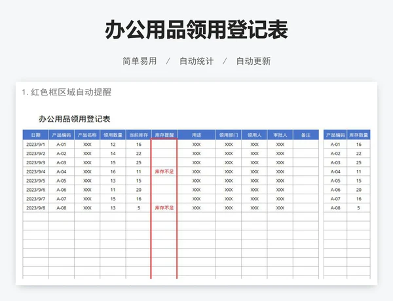Select the 库存提醒 column header
The width and height of the screenshot is (393, 301).
(164, 135)
